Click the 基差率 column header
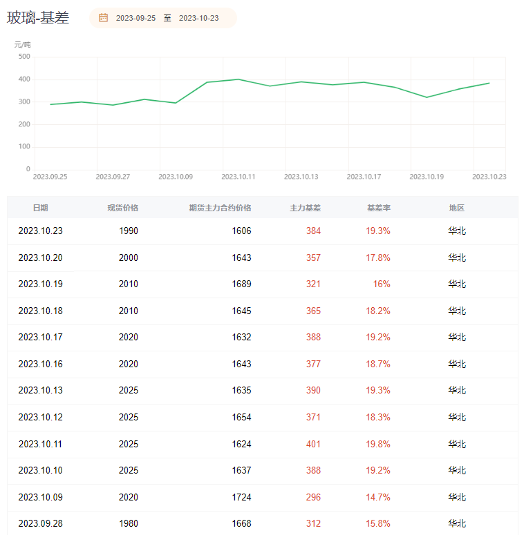Image resolution: width=524 pixels, height=535 pixels. tap(378, 208)
